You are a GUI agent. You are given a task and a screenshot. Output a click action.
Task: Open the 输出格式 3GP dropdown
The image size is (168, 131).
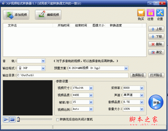click(x=43, y=68)
